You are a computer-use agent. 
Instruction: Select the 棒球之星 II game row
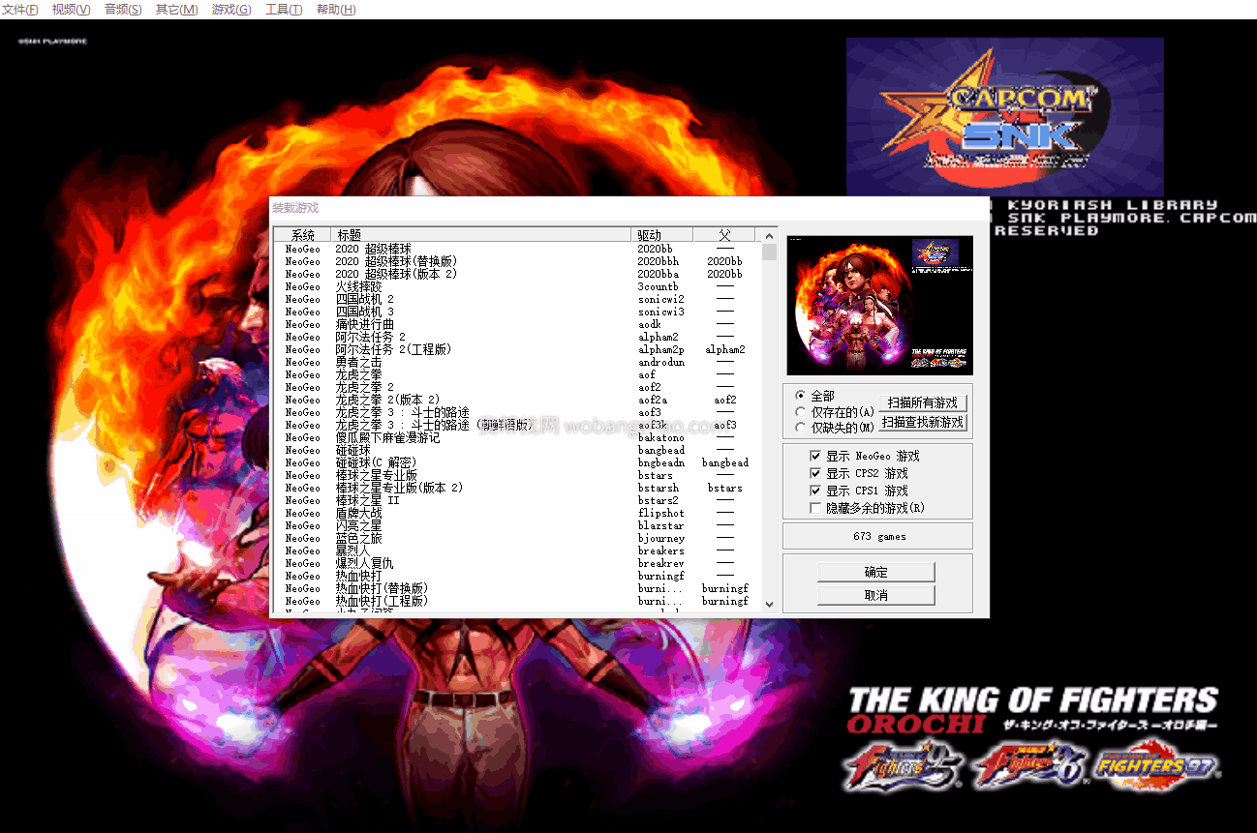coord(516,500)
